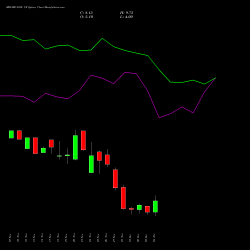This screenshot has height=250, width=250.
Task: Select the green candlestick above 07 Nov
Action: point(11,134)
